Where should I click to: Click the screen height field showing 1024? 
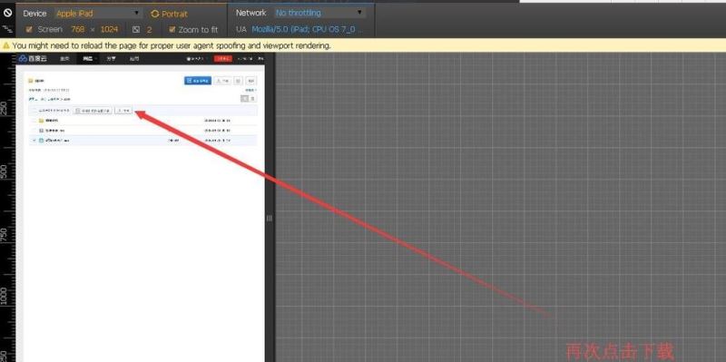109,29
